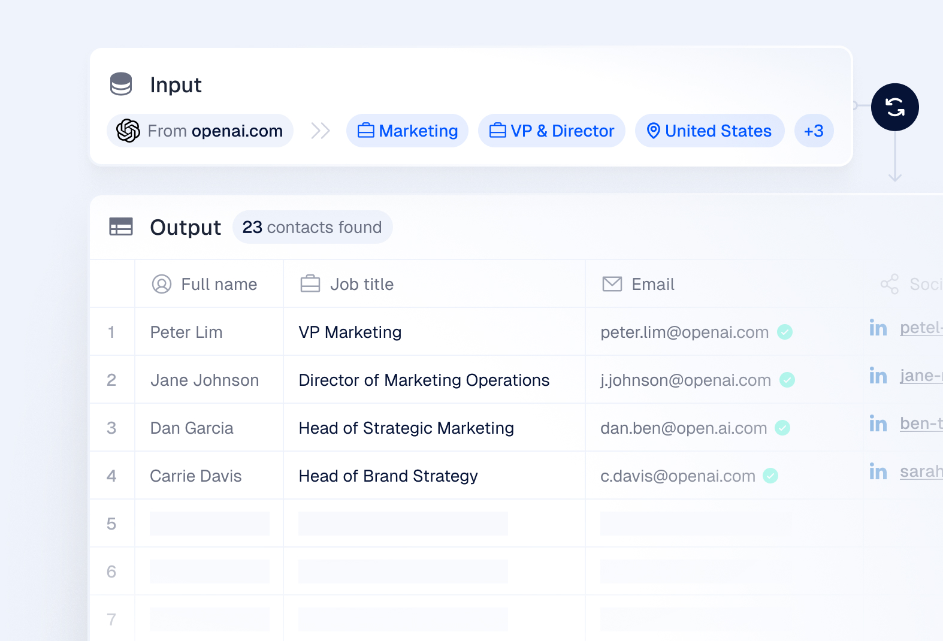Open the petel- LinkedIn link
Screen dimensions: 943x641
pos(921,328)
